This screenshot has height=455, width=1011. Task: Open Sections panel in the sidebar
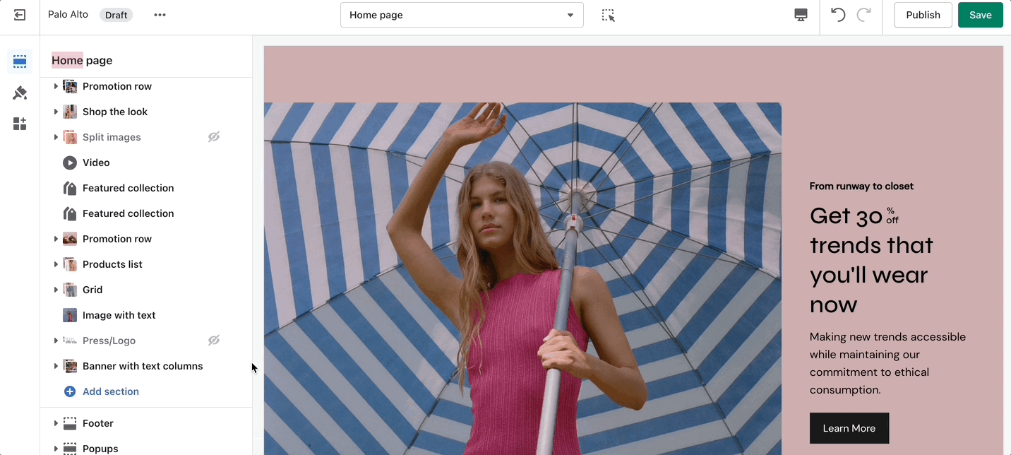pyautogui.click(x=20, y=61)
